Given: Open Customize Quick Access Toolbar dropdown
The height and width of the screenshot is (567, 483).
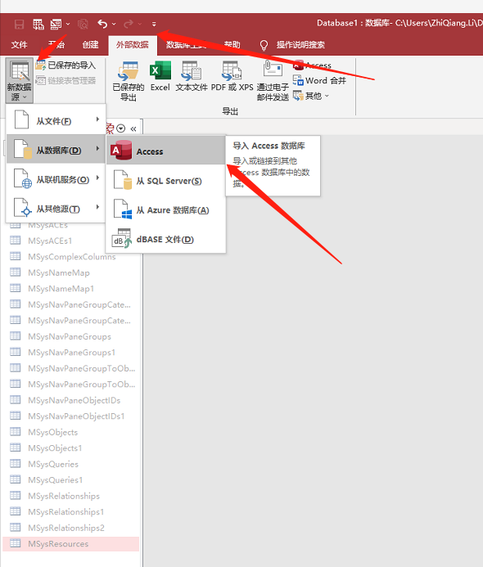Looking at the screenshot, I should (154, 25).
